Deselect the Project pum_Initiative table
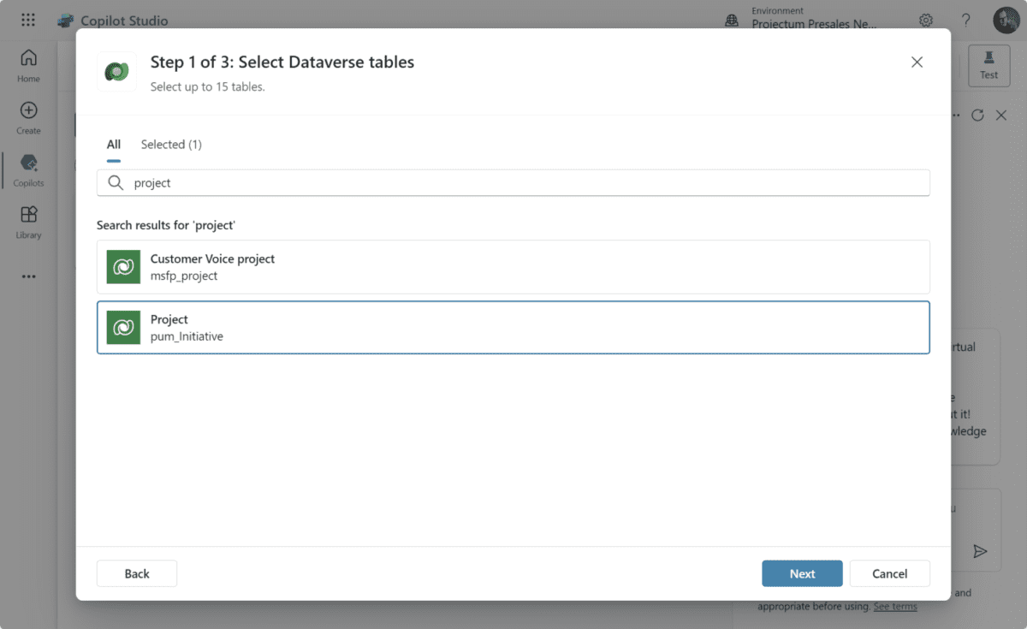The image size is (1027, 629). pos(513,327)
